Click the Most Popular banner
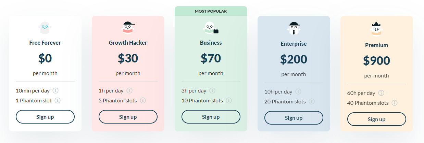The image size is (424, 143). click(x=211, y=11)
